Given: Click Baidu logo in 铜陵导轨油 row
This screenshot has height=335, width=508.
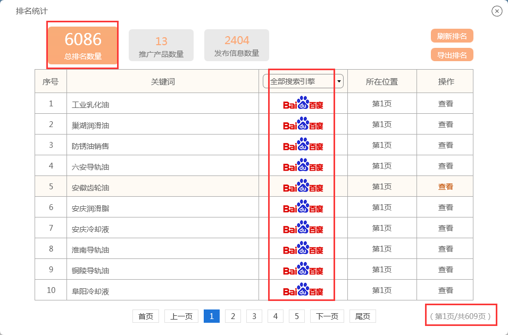Looking at the screenshot, I should click(x=303, y=269).
